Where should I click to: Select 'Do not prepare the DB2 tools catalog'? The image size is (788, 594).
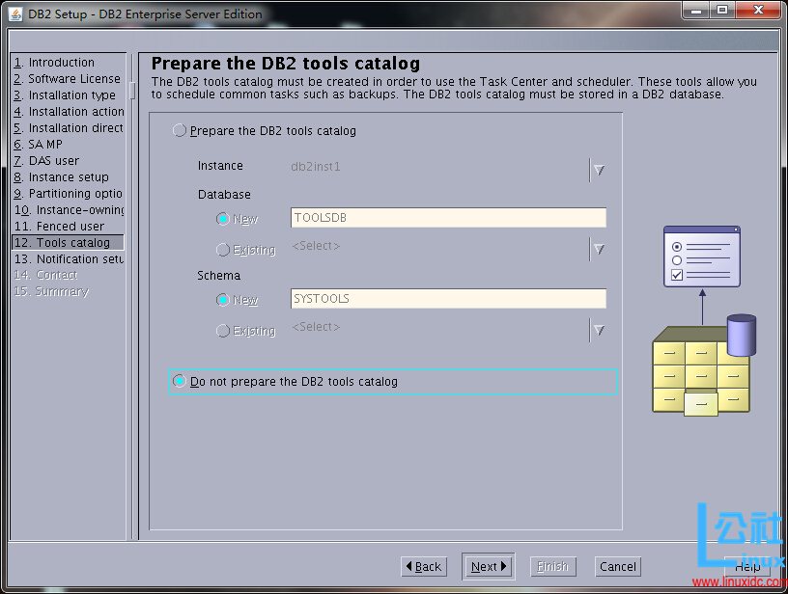[180, 382]
